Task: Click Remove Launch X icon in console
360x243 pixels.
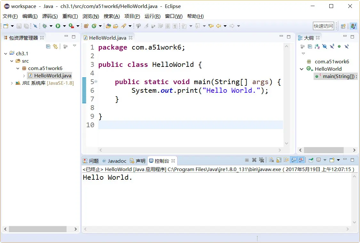Action: tap(254, 160)
